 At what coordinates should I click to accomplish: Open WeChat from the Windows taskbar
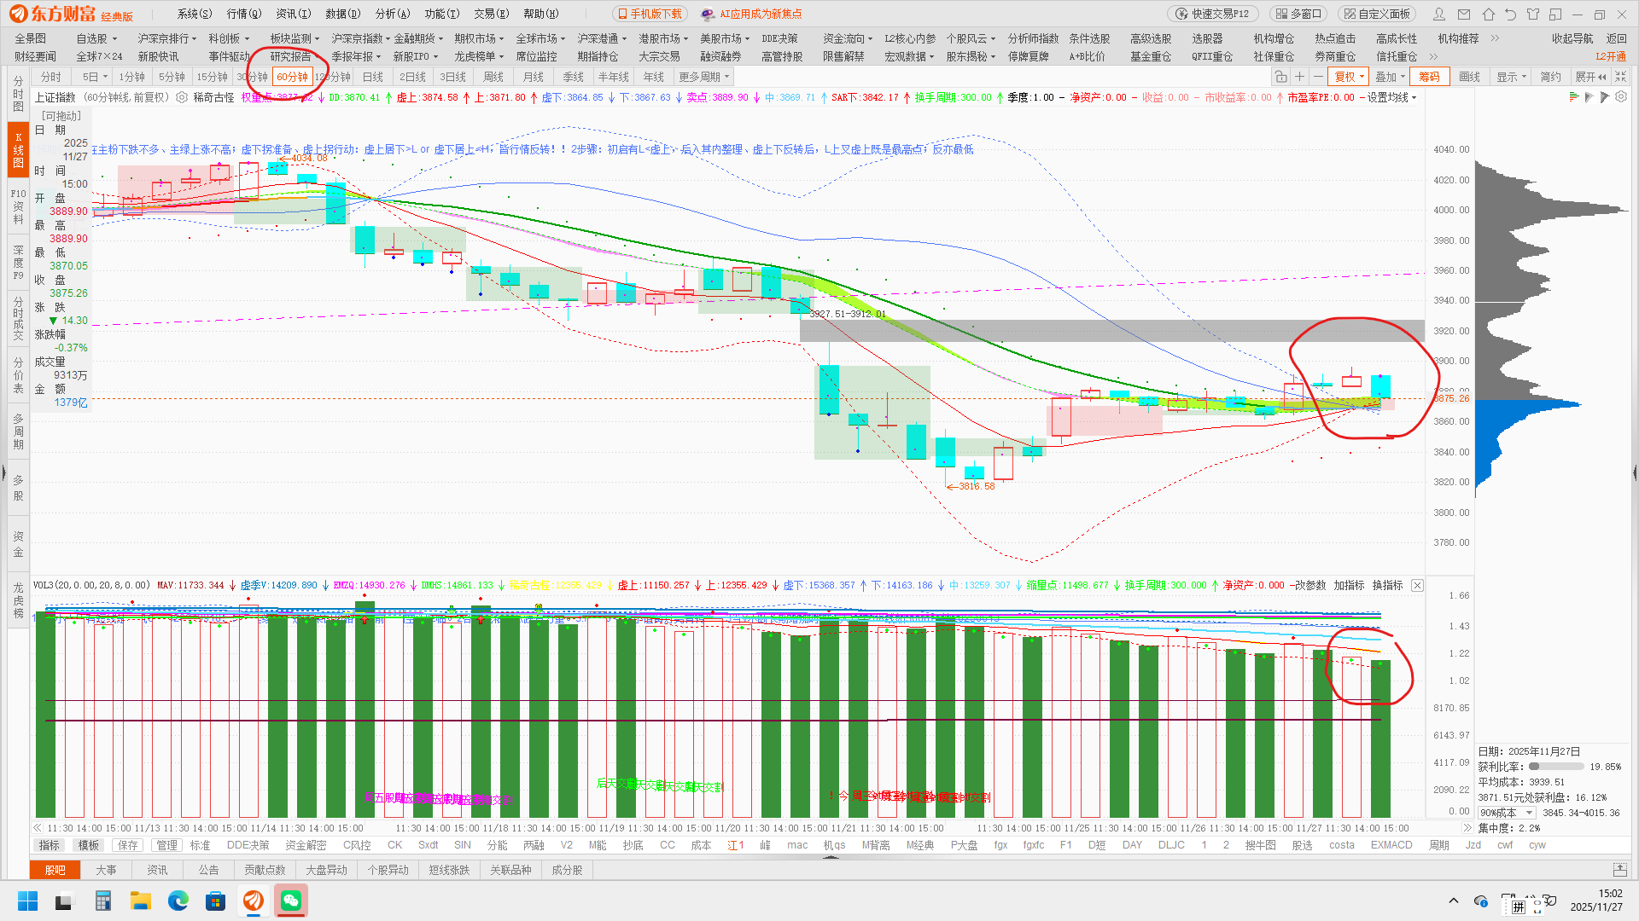point(291,901)
